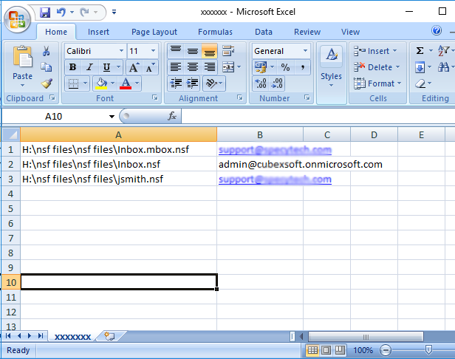455x359 pixels.
Task: Toggle Align Text Right
Action: coord(209,67)
